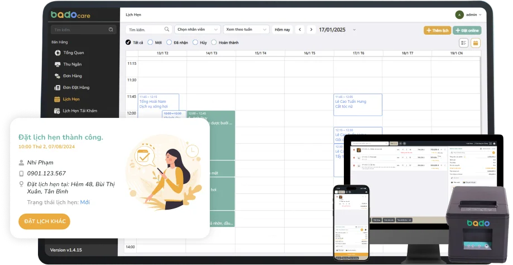Click the Hôm nay button
Image resolution: width=513 pixels, height=265 pixels.
tap(282, 30)
